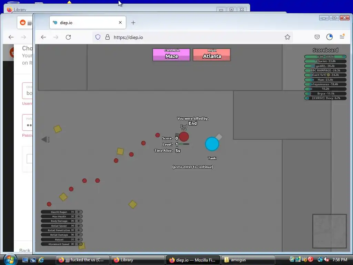
Task: Click the muted volume tray icon
Action: [x=326, y=259]
